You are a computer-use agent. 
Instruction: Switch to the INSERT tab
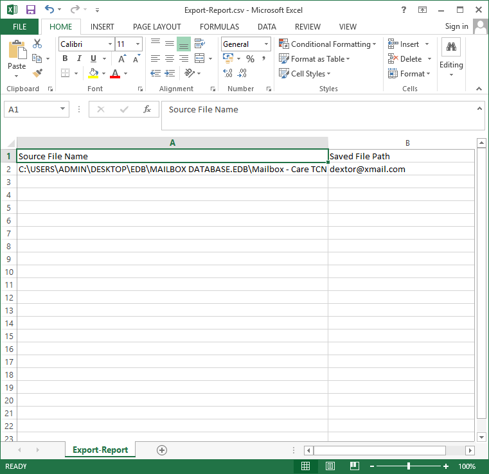click(x=102, y=27)
